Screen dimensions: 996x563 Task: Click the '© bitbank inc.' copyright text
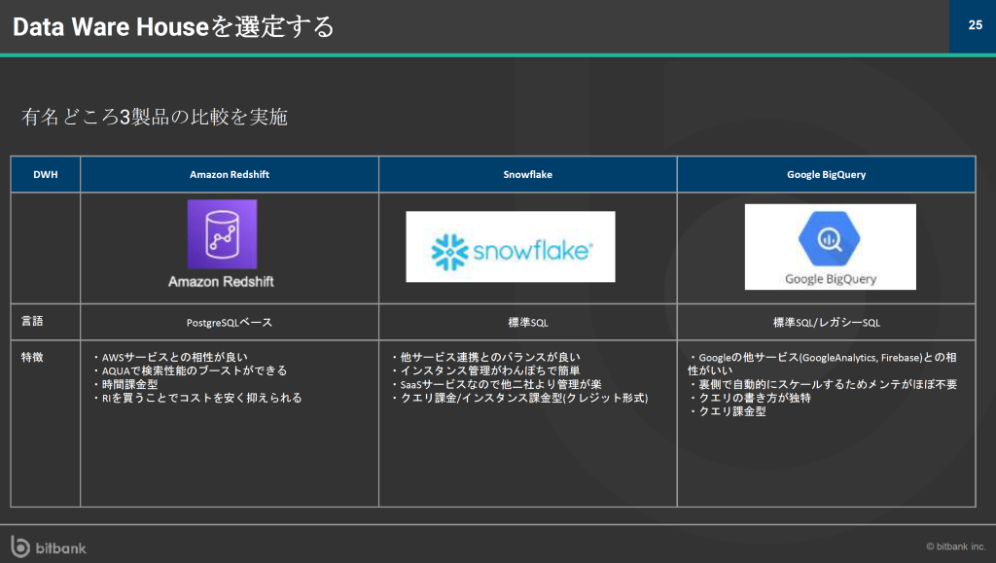(x=956, y=546)
